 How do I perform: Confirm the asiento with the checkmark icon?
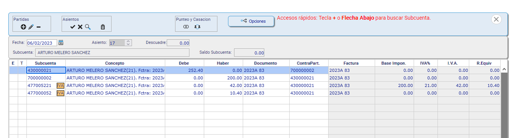[73, 27]
